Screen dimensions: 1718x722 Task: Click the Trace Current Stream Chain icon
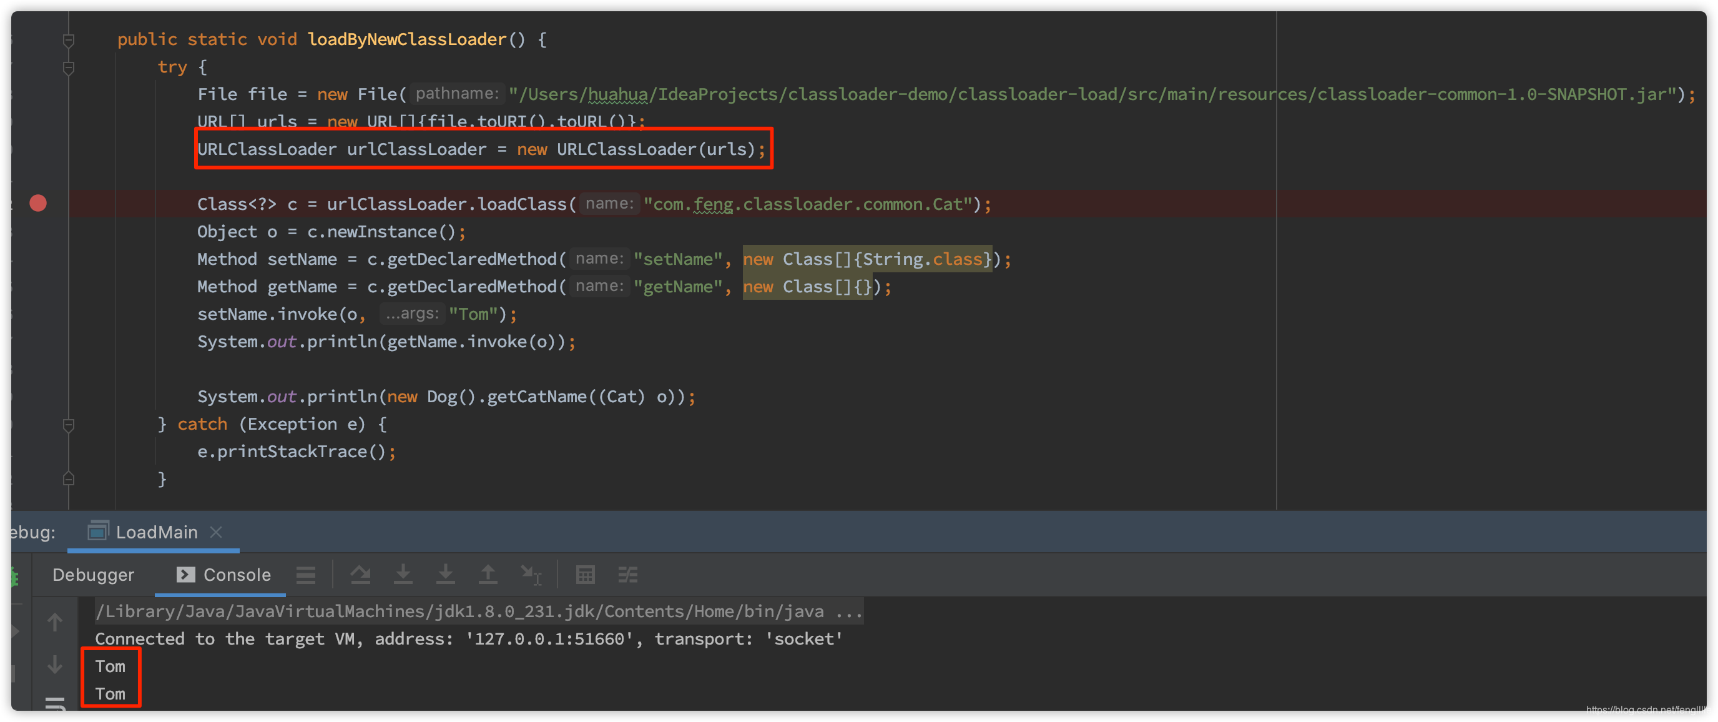627,575
